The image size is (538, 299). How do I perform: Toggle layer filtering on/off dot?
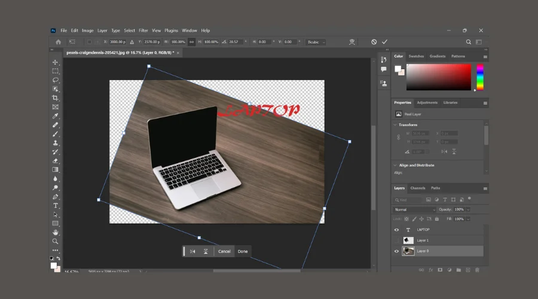(469, 199)
